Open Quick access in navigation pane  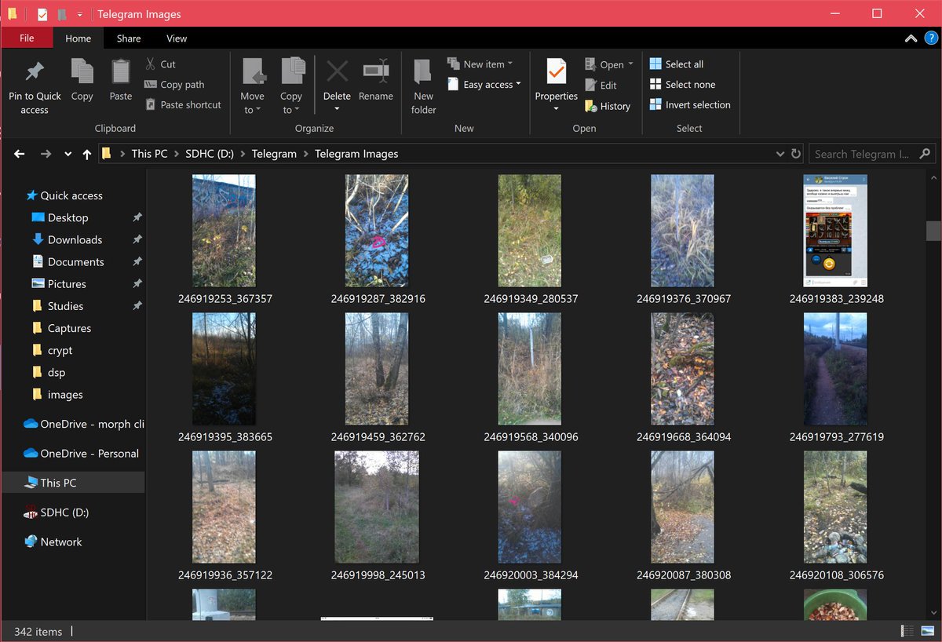pos(71,195)
